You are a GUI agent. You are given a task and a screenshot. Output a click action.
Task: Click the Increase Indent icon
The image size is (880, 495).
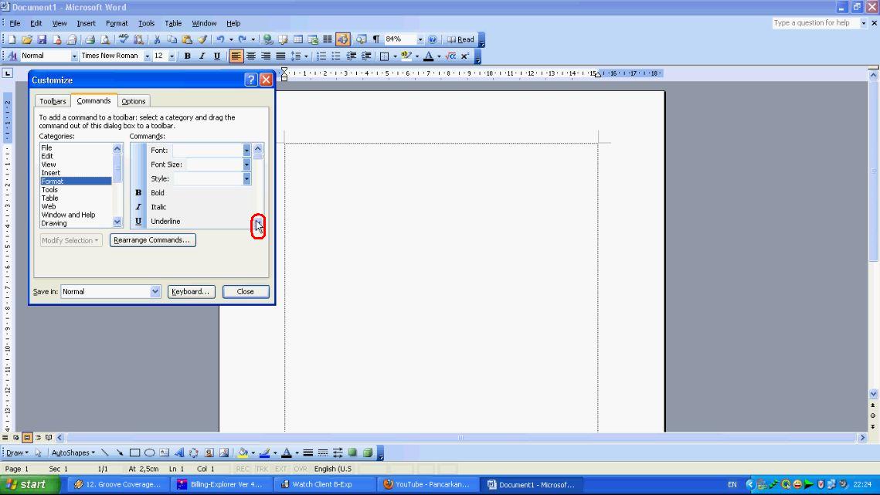(366, 56)
